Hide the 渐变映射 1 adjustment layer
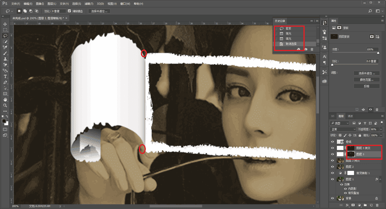This screenshot has height=209, width=386. [x=333, y=173]
